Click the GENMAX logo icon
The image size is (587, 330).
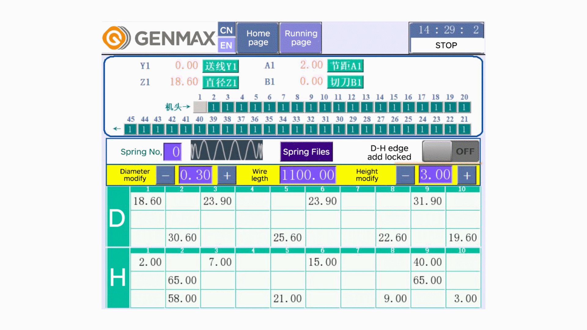116,38
